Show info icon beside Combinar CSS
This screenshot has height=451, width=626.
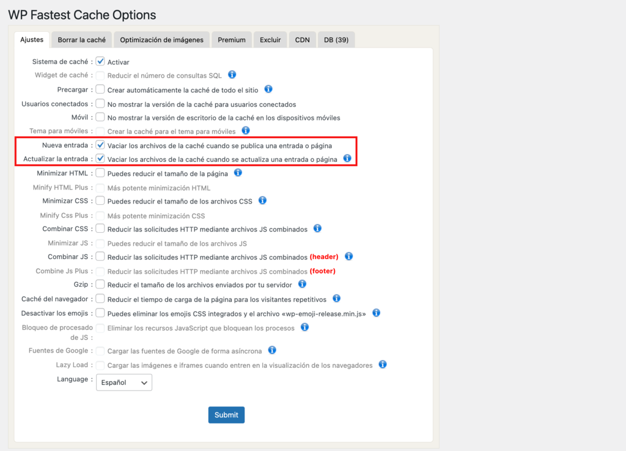[317, 229]
